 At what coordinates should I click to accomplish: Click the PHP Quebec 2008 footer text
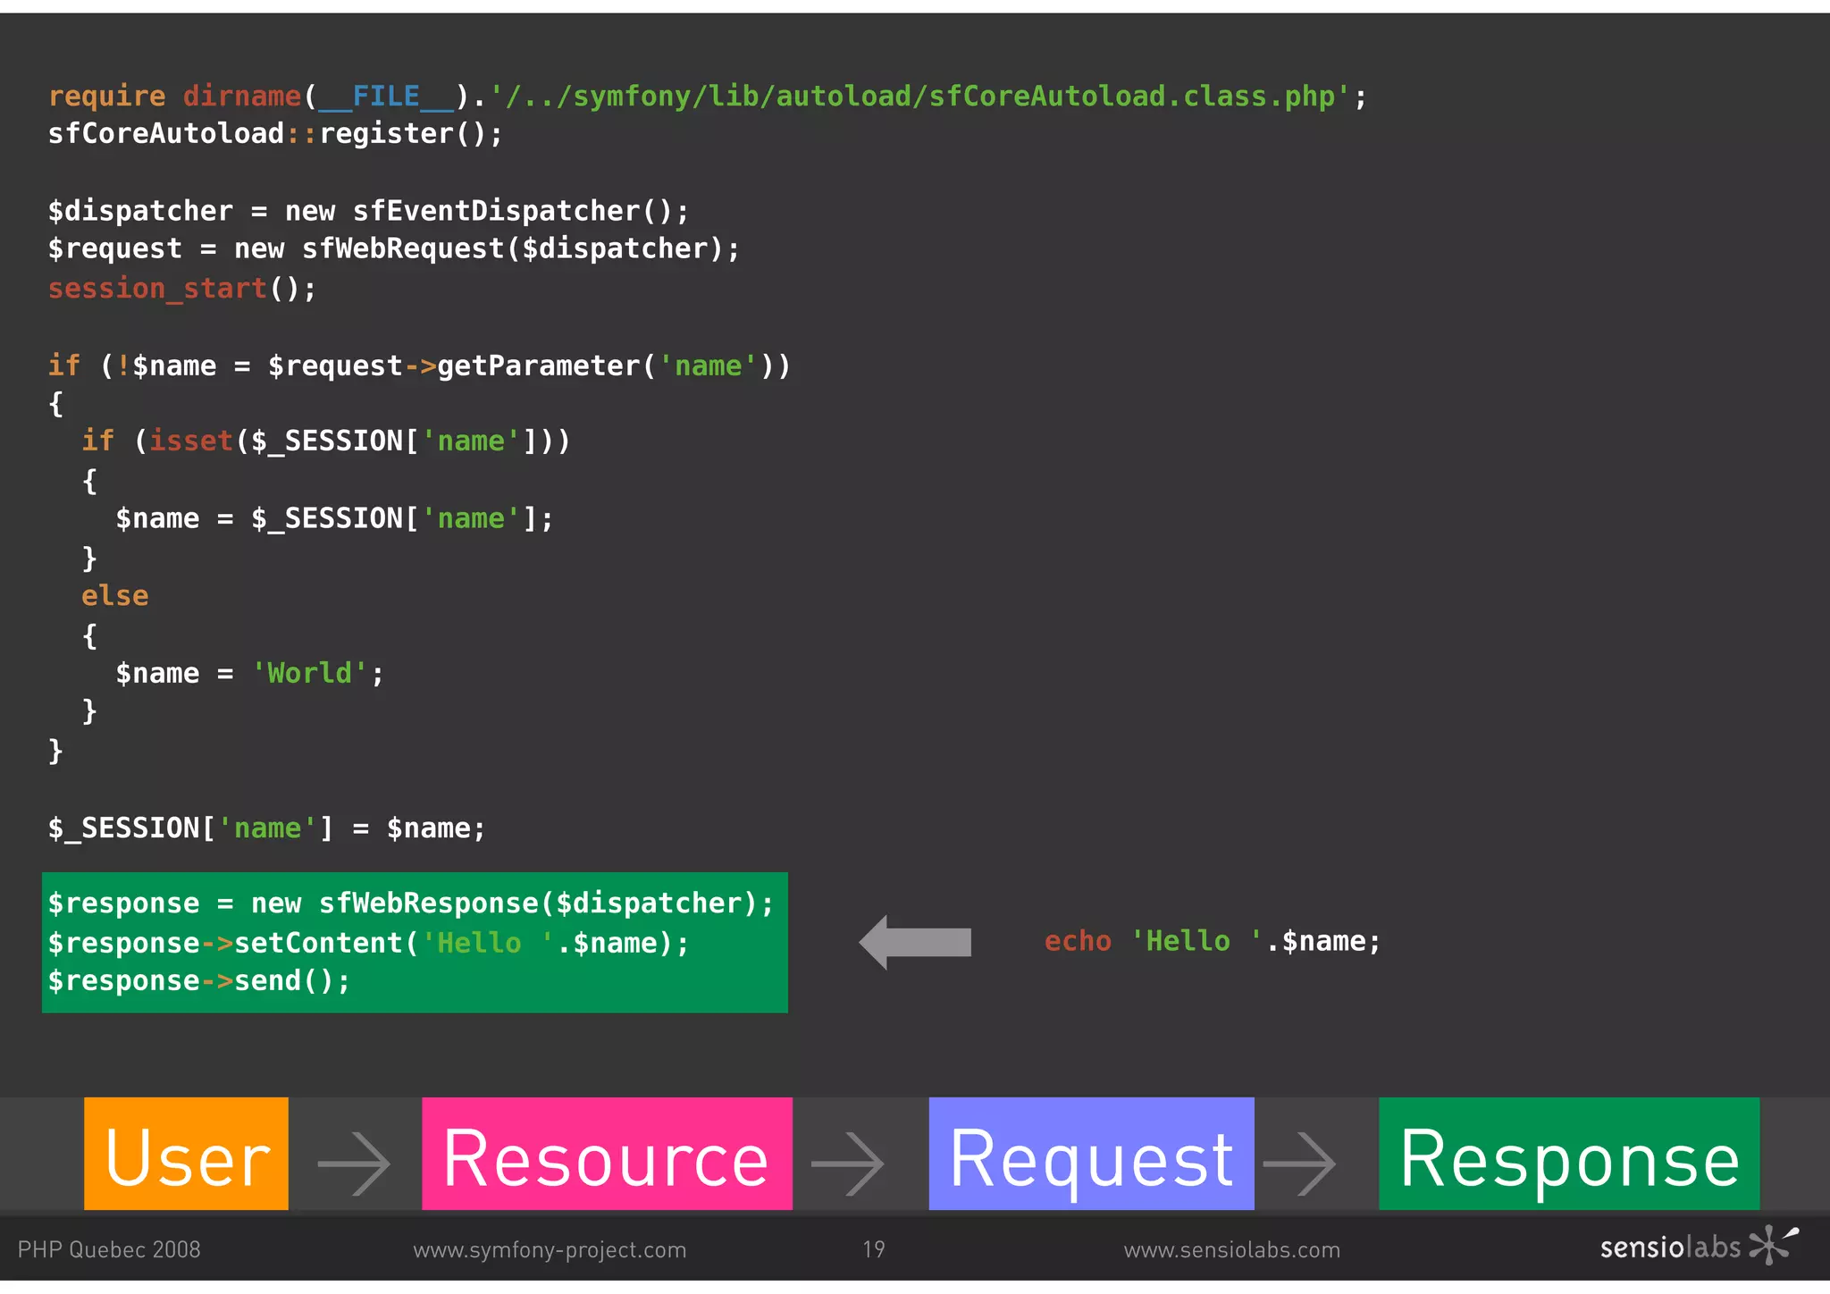click(109, 1249)
